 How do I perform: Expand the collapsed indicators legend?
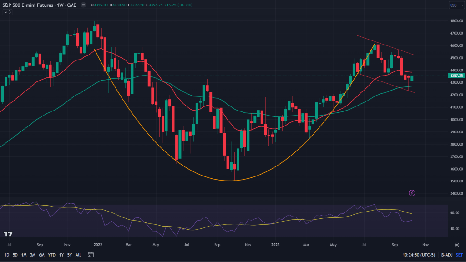[x=6, y=12]
